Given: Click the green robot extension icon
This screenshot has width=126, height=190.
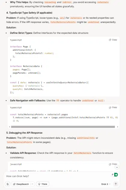Looking at the screenshot, I should tap(116, 175).
